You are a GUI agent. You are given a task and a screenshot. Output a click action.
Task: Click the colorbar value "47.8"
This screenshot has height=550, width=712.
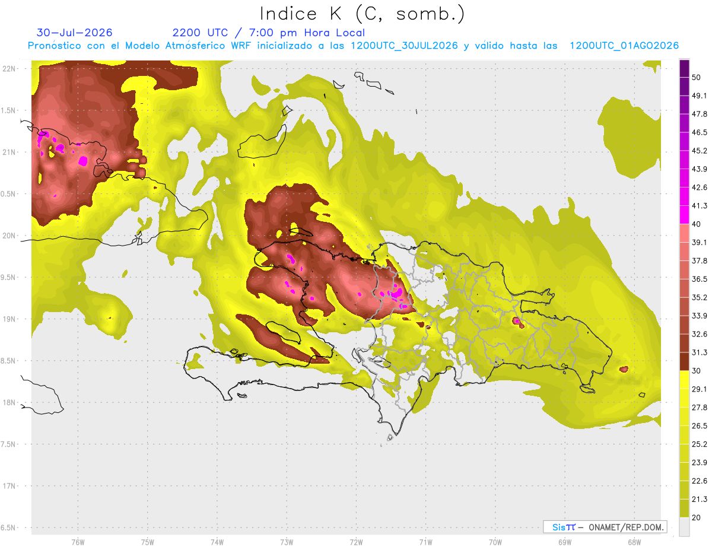700,114
